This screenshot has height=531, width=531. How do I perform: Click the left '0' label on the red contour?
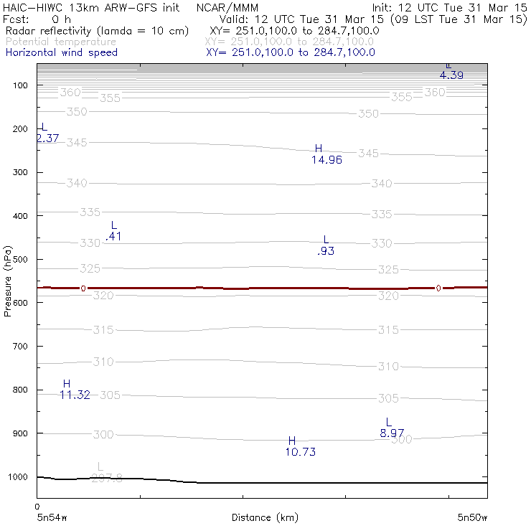coord(83,288)
